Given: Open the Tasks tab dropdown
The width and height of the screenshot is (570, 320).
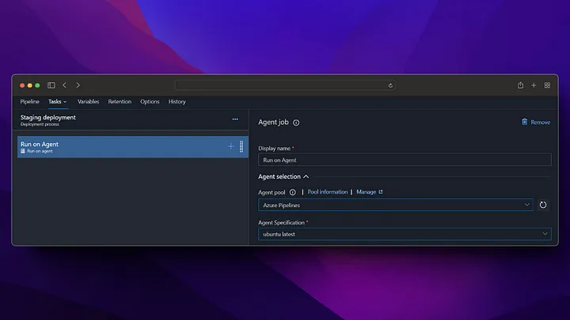Looking at the screenshot, I should [58, 102].
